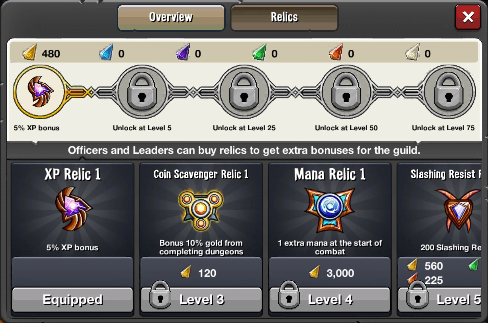Image resolution: width=488 pixels, height=323 pixels.
Task: Select the Mana Relic 1 emblem
Action: pyautogui.click(x=330, y=210)
